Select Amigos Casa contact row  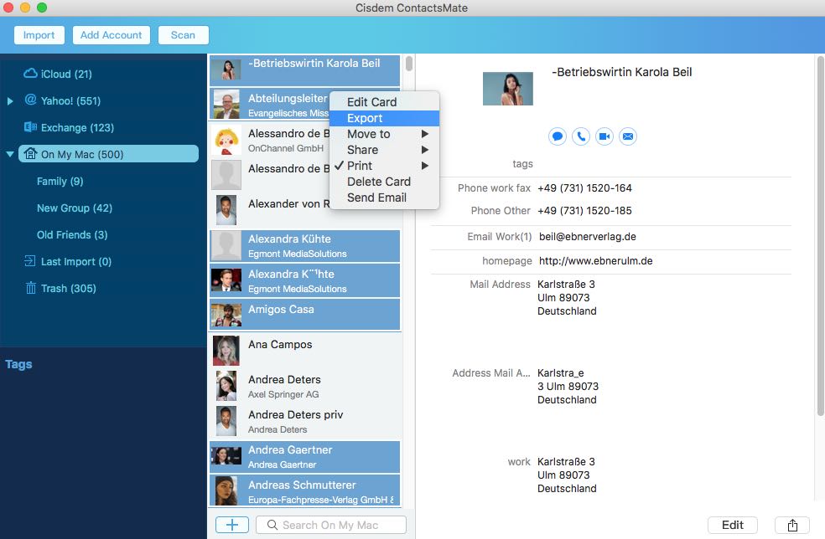(304, 315)
